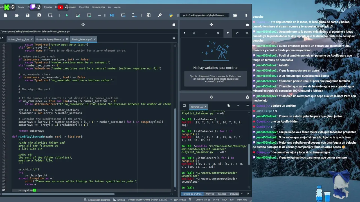
Task: Interrupt the kernel with stop button
Action: [238, 105]
